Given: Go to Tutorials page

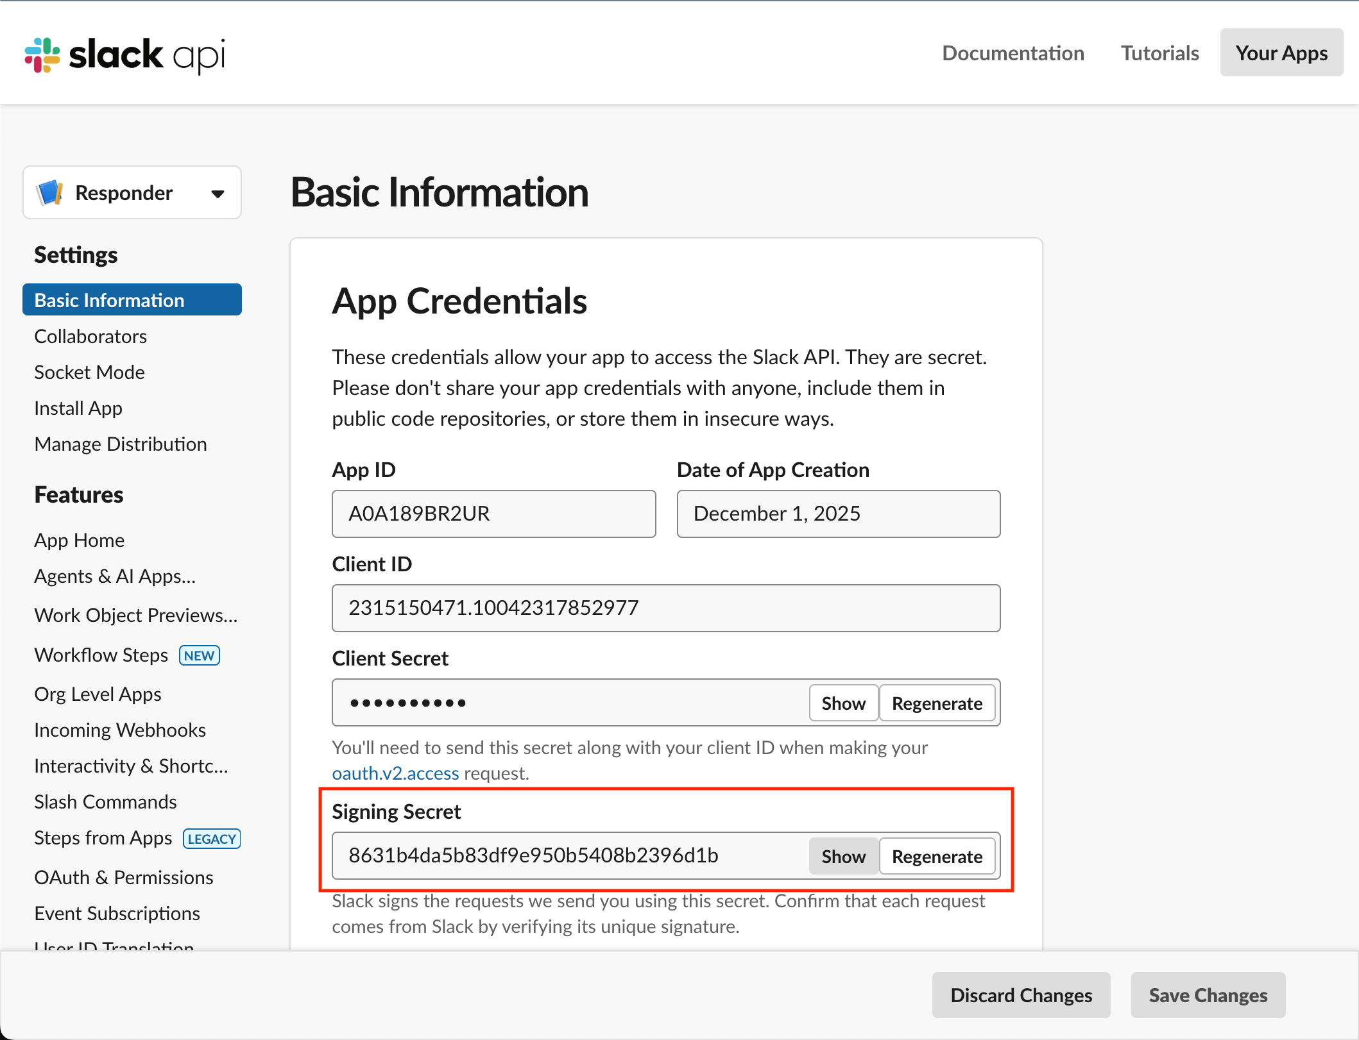Looking at the screenshot, I should coord(1159,53).
